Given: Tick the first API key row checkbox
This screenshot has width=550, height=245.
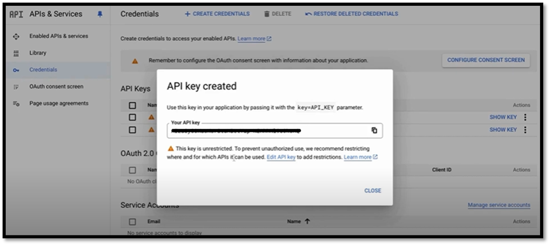Looking at the screenshot, I should coord(132,118).
